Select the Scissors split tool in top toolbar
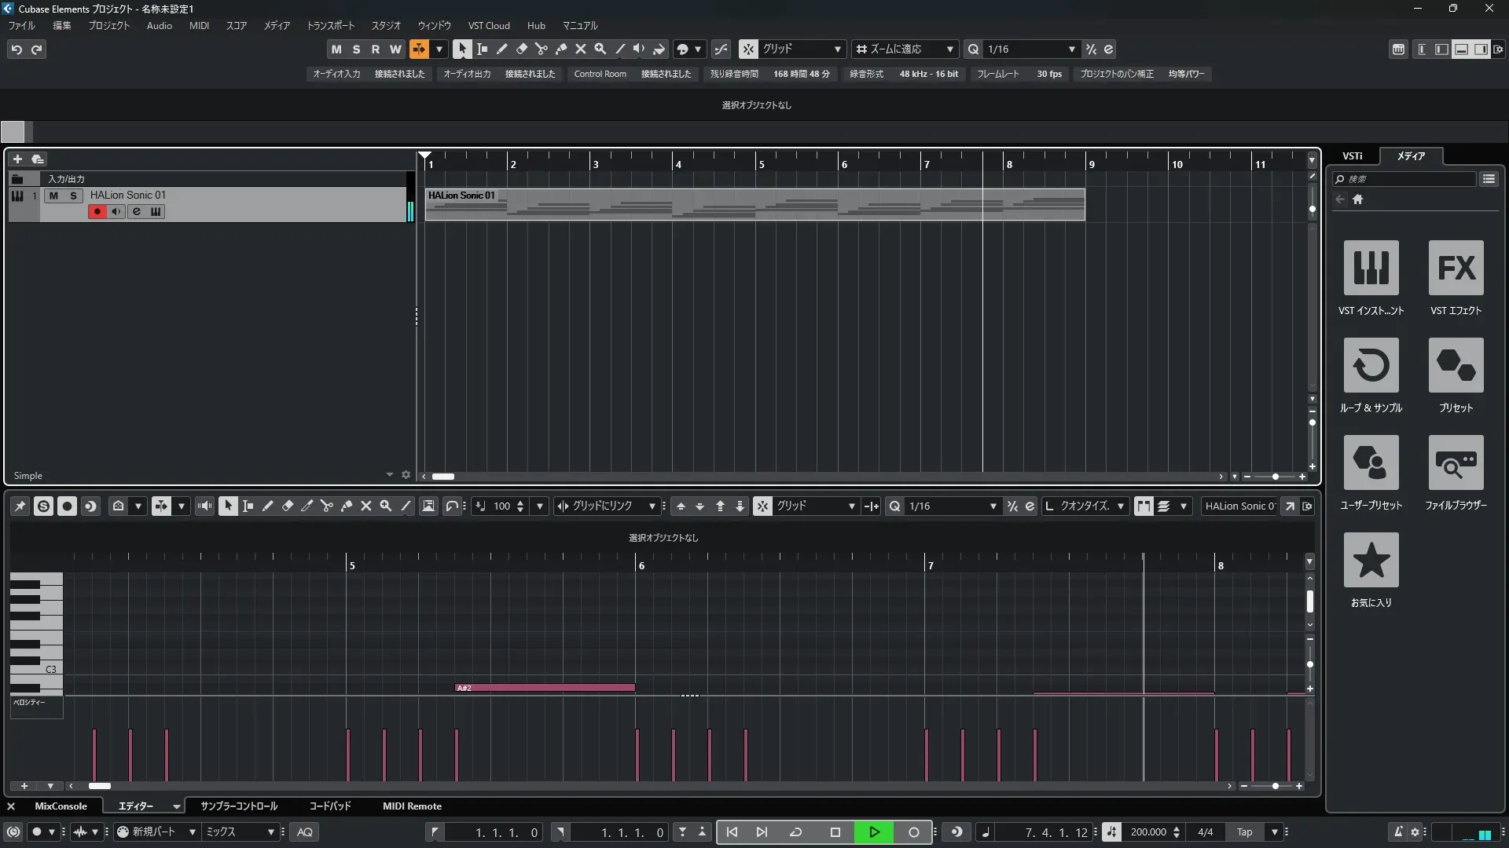This screenshot has height=848, width=1509. click(x=541, y=49)
